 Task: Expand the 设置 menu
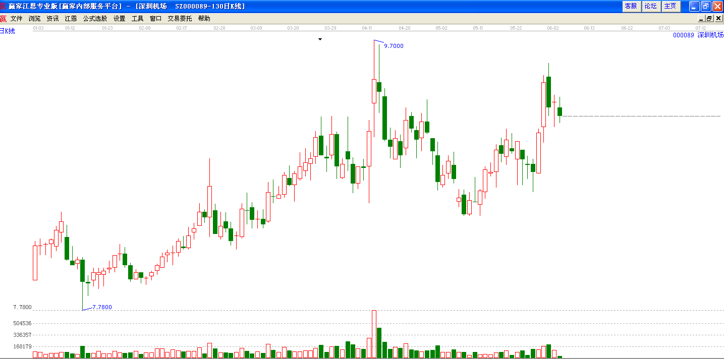pyautogui.click(x=120, y=19)
